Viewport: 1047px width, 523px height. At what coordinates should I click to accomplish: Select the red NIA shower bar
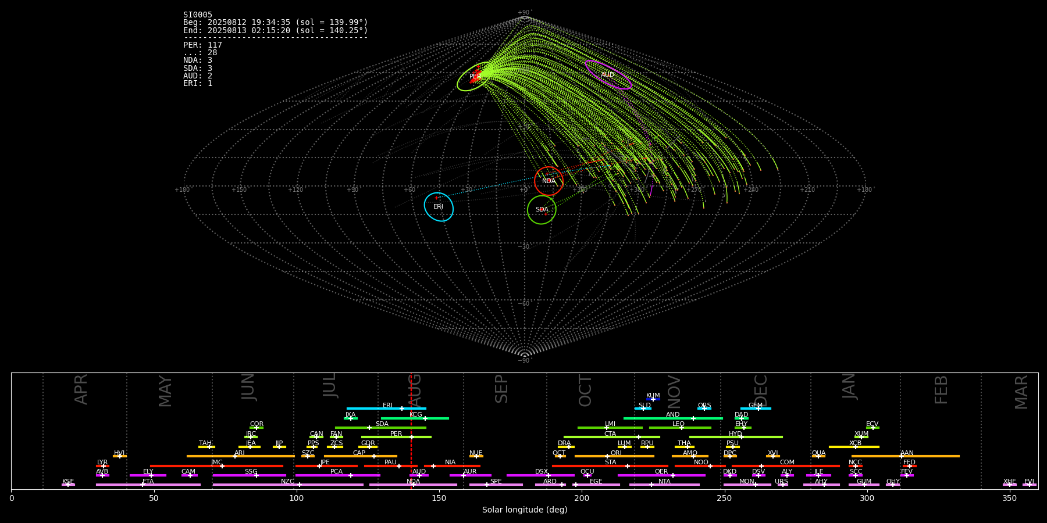451,465
